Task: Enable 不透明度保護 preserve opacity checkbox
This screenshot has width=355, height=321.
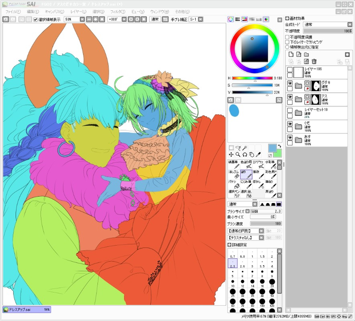Action: point(287,37)
